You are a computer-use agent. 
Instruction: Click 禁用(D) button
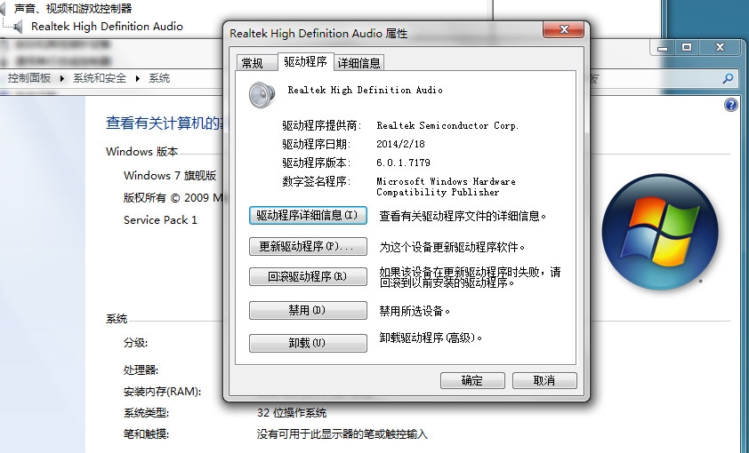pos(308,310)
